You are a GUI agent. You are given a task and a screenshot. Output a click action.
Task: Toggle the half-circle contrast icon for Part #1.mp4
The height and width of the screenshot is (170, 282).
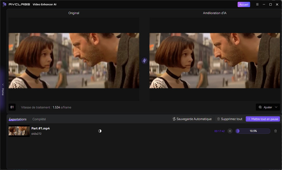[100, 131]
